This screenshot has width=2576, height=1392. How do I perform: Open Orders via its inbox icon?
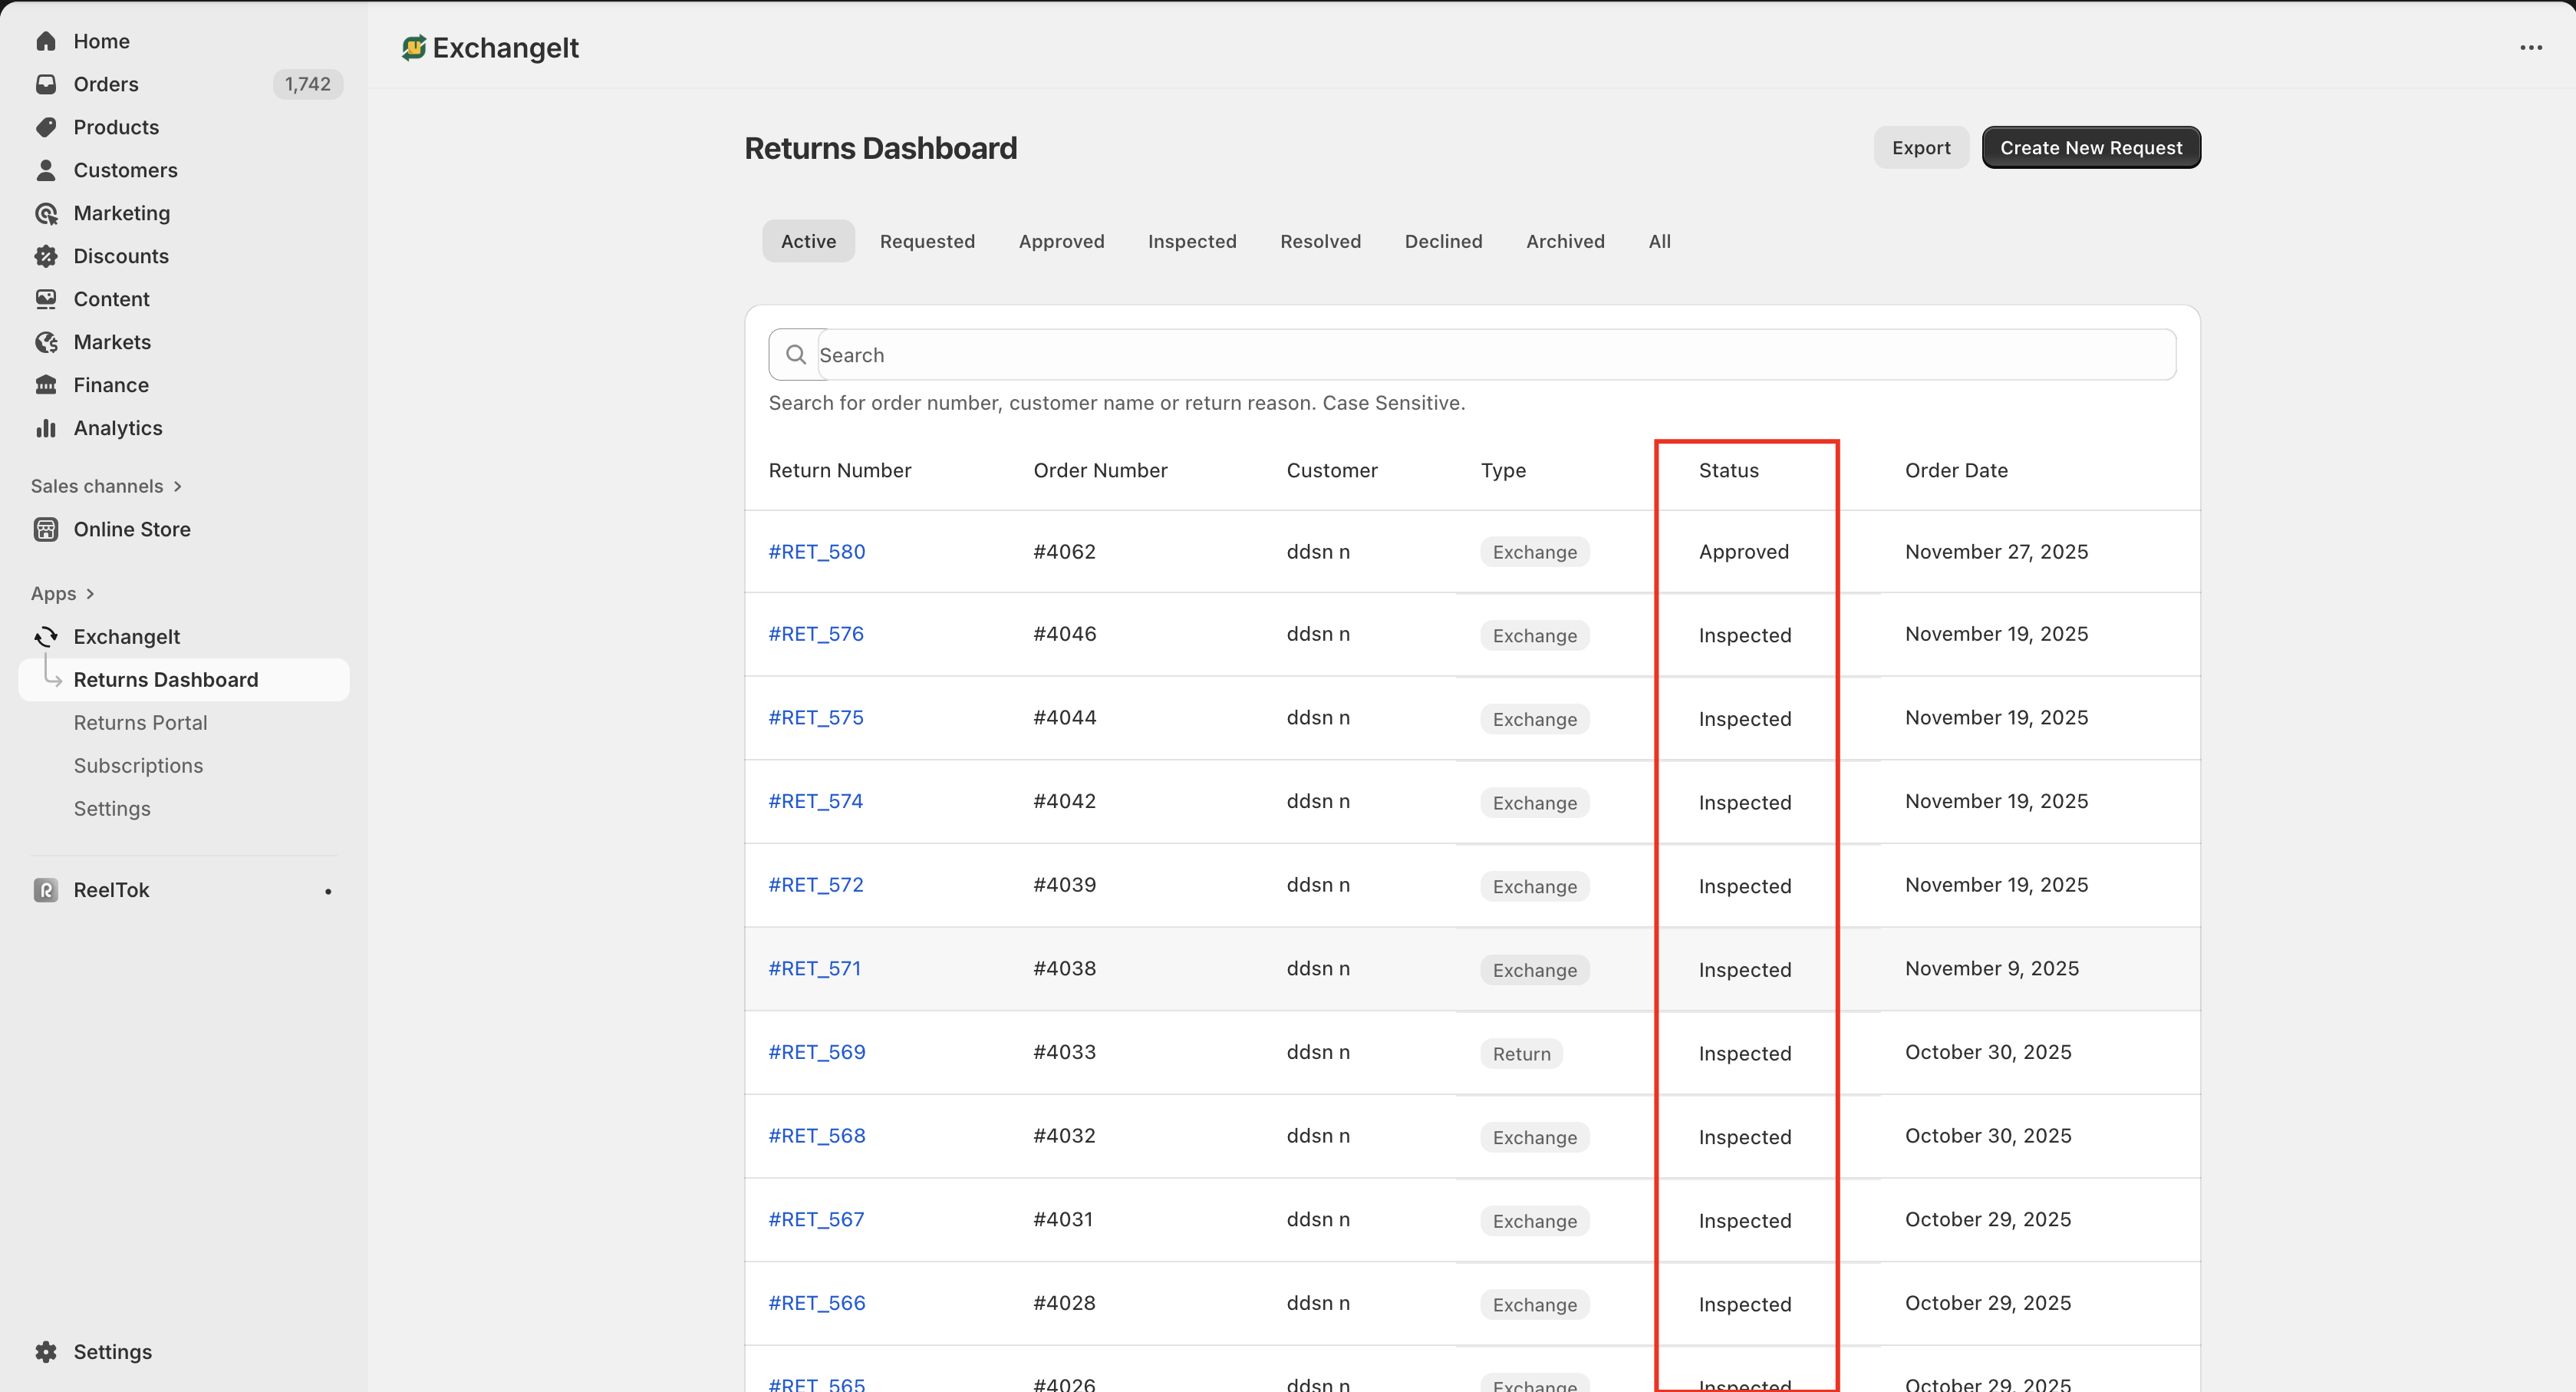coord(46,84)
